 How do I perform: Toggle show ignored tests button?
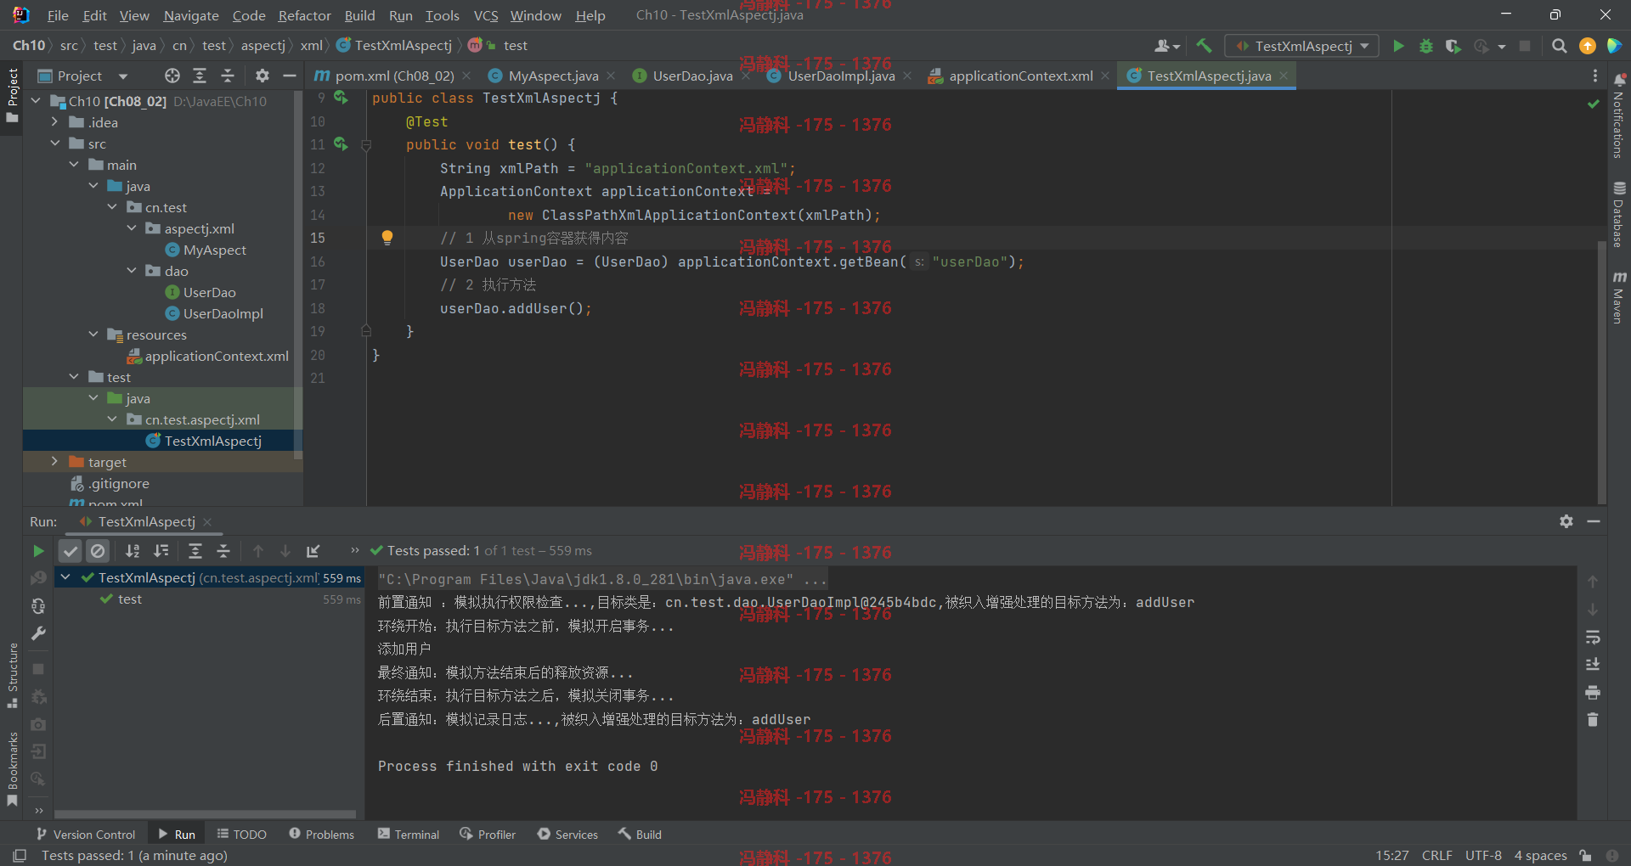[x=98, y=551]
